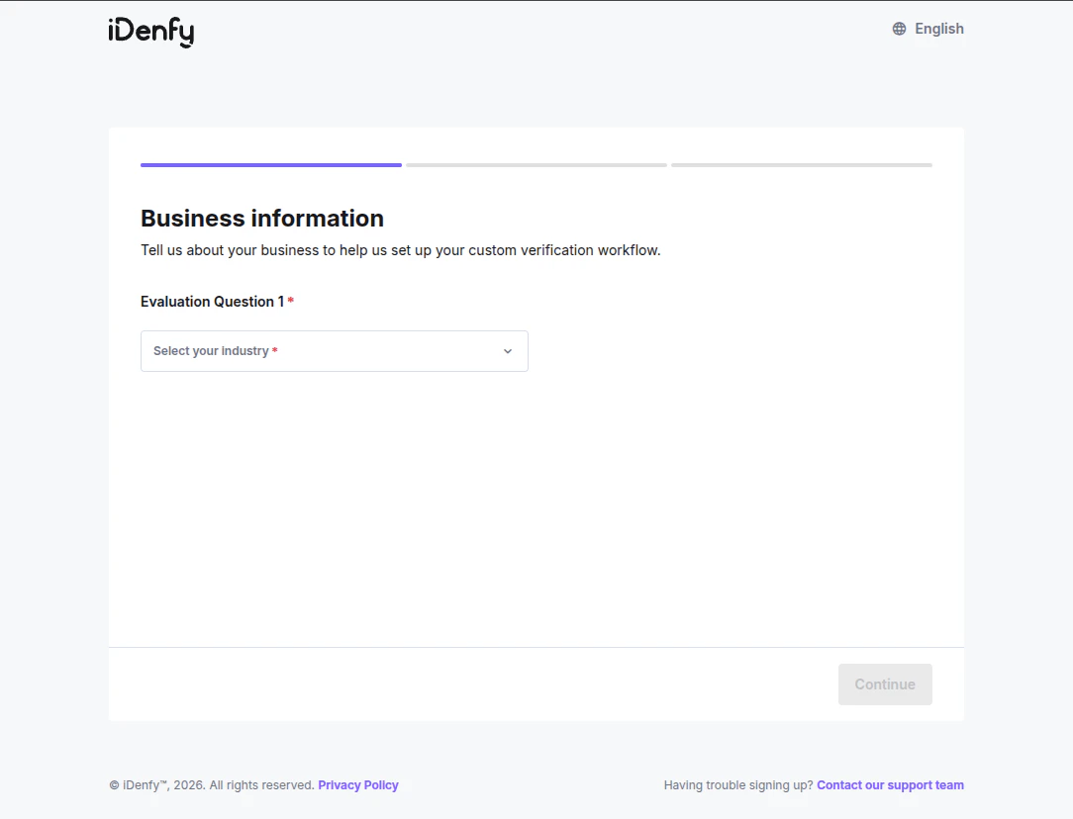1073x819 pixels.
Task: Click Contact our support team
Action: coord(890,784)
